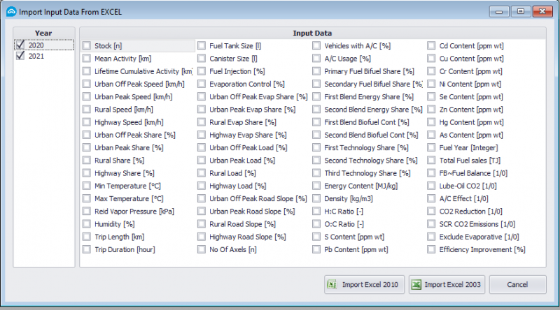Check CO2 Reduction [1/0]
Screen dimensions: 560x310
[x=431, y=212]
